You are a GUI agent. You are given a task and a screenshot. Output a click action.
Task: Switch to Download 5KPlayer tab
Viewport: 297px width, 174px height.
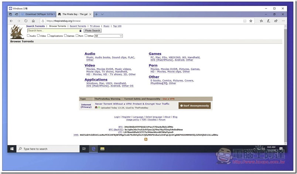click(x=38, y=14)
